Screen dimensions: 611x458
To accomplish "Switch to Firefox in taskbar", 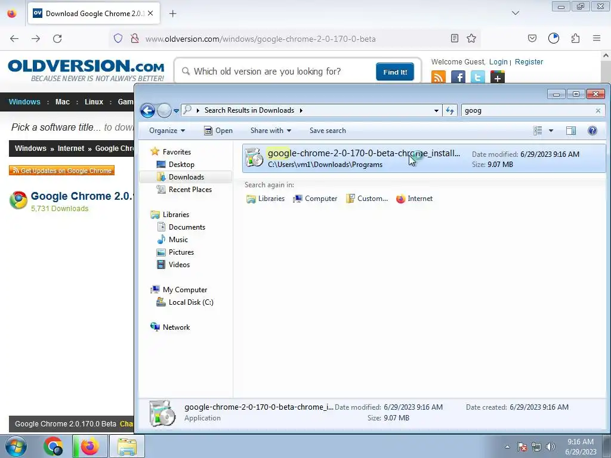I will pyautogui.click(x=90, y=446).
